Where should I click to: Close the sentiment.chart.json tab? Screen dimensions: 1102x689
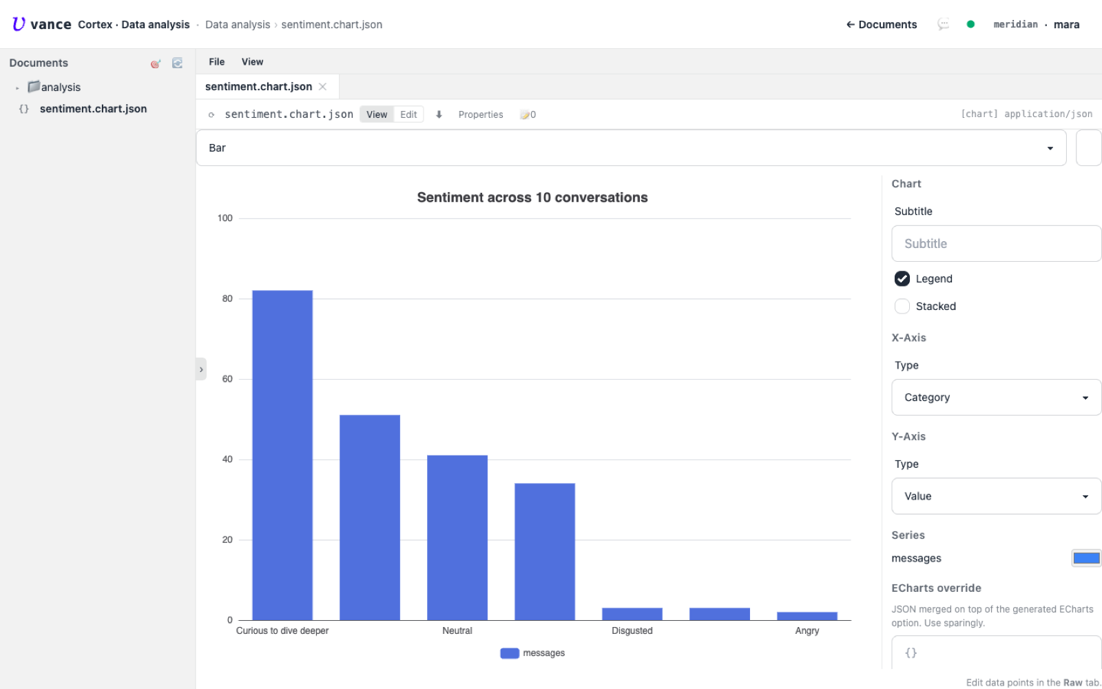point(322,87)
